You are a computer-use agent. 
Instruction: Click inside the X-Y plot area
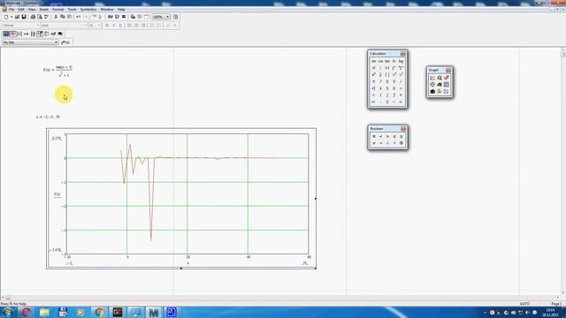[187, 193]
